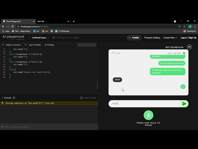Viewport: 198px width, 149px height.
Task: Click the YOU user avatar icon
Action: click(113, 53)
